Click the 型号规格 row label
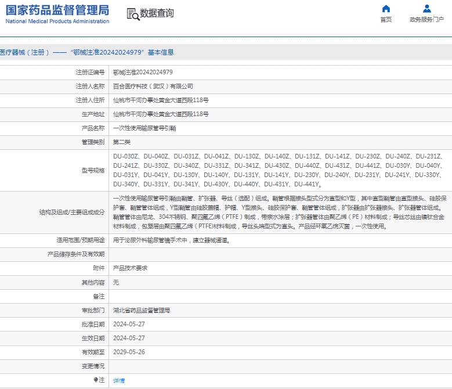This screenshot has width=452, height=389. pyautogui.click(x=93, y=171)
